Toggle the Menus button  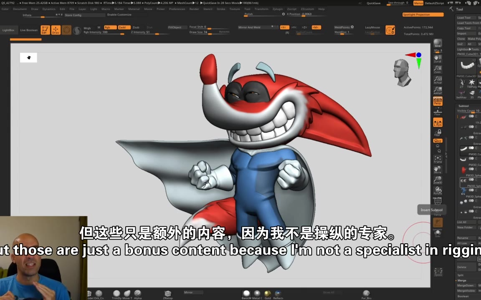tap(418, 3)
